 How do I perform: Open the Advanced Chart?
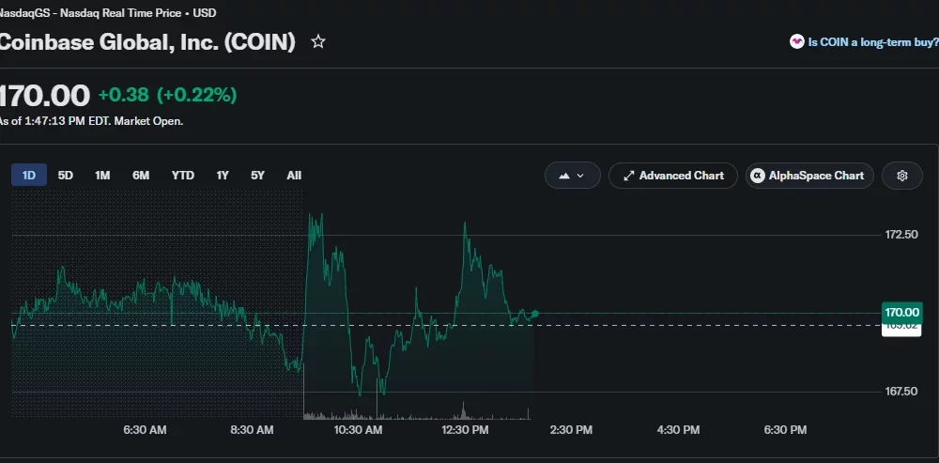tap(673, 176)
